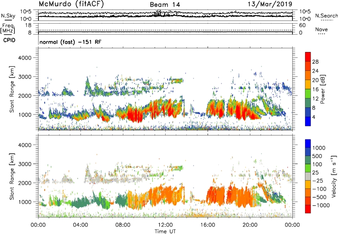Click the solid frequency line in Freq panel
This screenshot has width=338, height=234.
click(x=165, y=32)
